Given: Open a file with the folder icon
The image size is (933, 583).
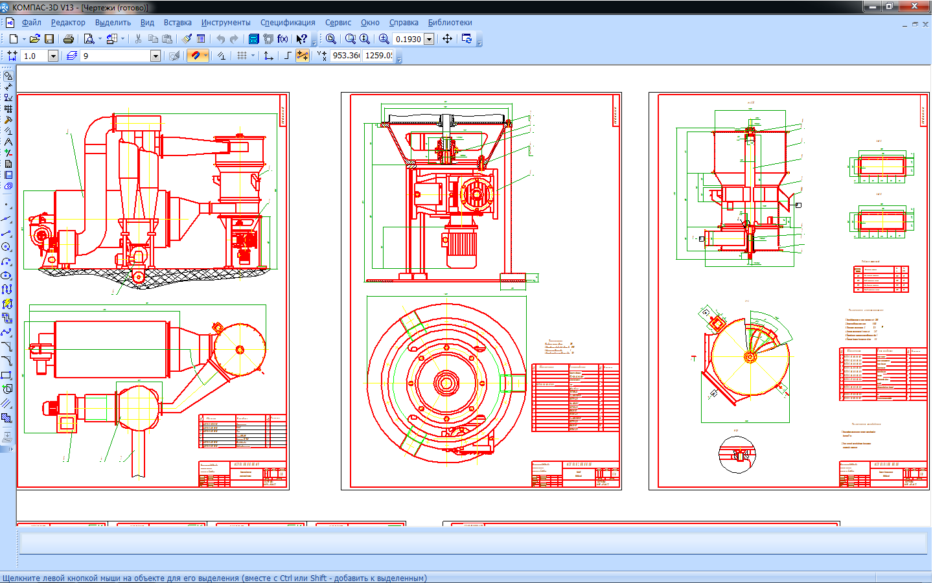Looking at the screenshot, I should [x=35, y=39].
